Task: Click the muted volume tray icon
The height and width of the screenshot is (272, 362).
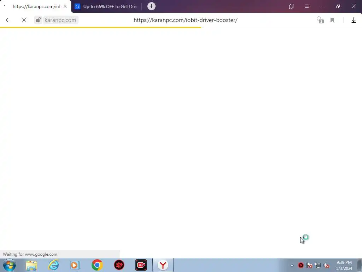Action: 326,266
